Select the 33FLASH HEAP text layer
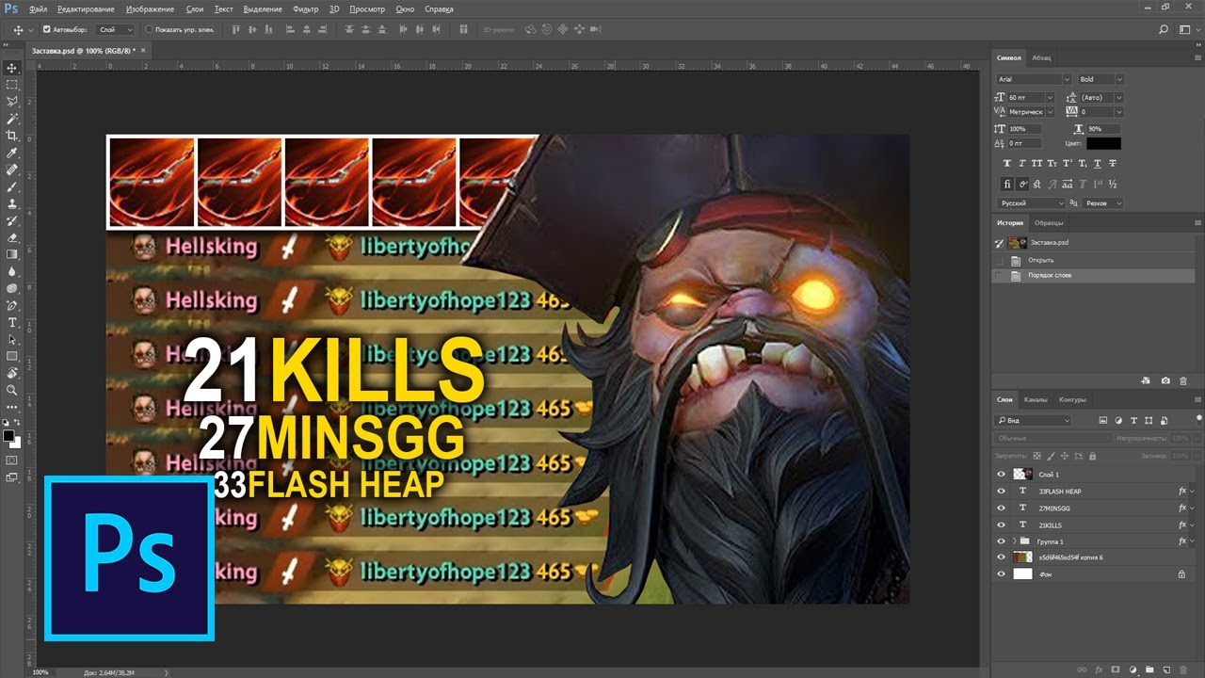Image resolution: width=1205 pixels, height=678 pixels. 1060,492
